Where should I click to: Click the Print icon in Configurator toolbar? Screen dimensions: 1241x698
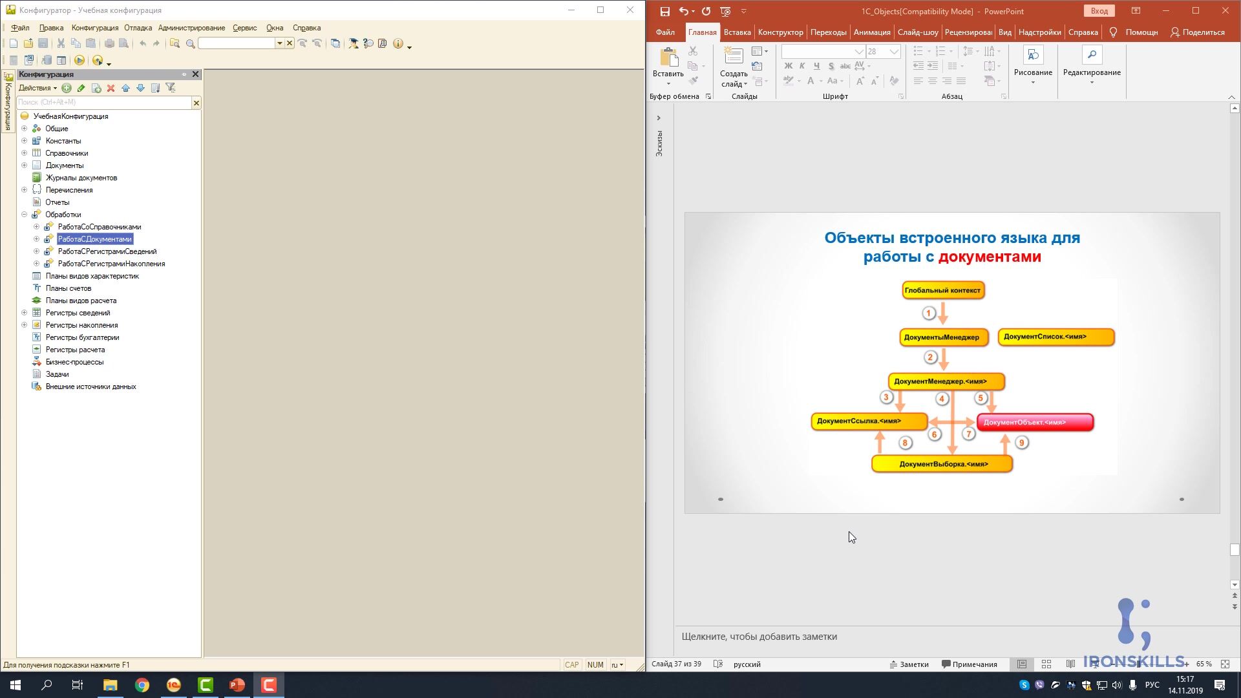click(109, 43)
